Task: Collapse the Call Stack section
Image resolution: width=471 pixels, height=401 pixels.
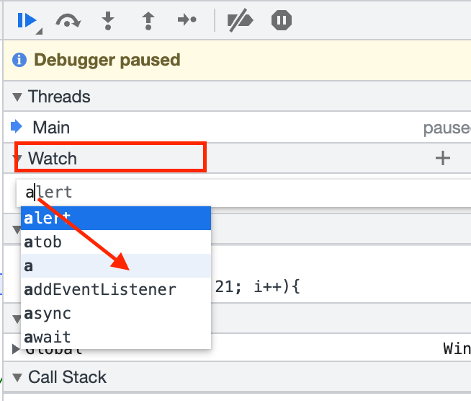Action: [x=17, y=377]
